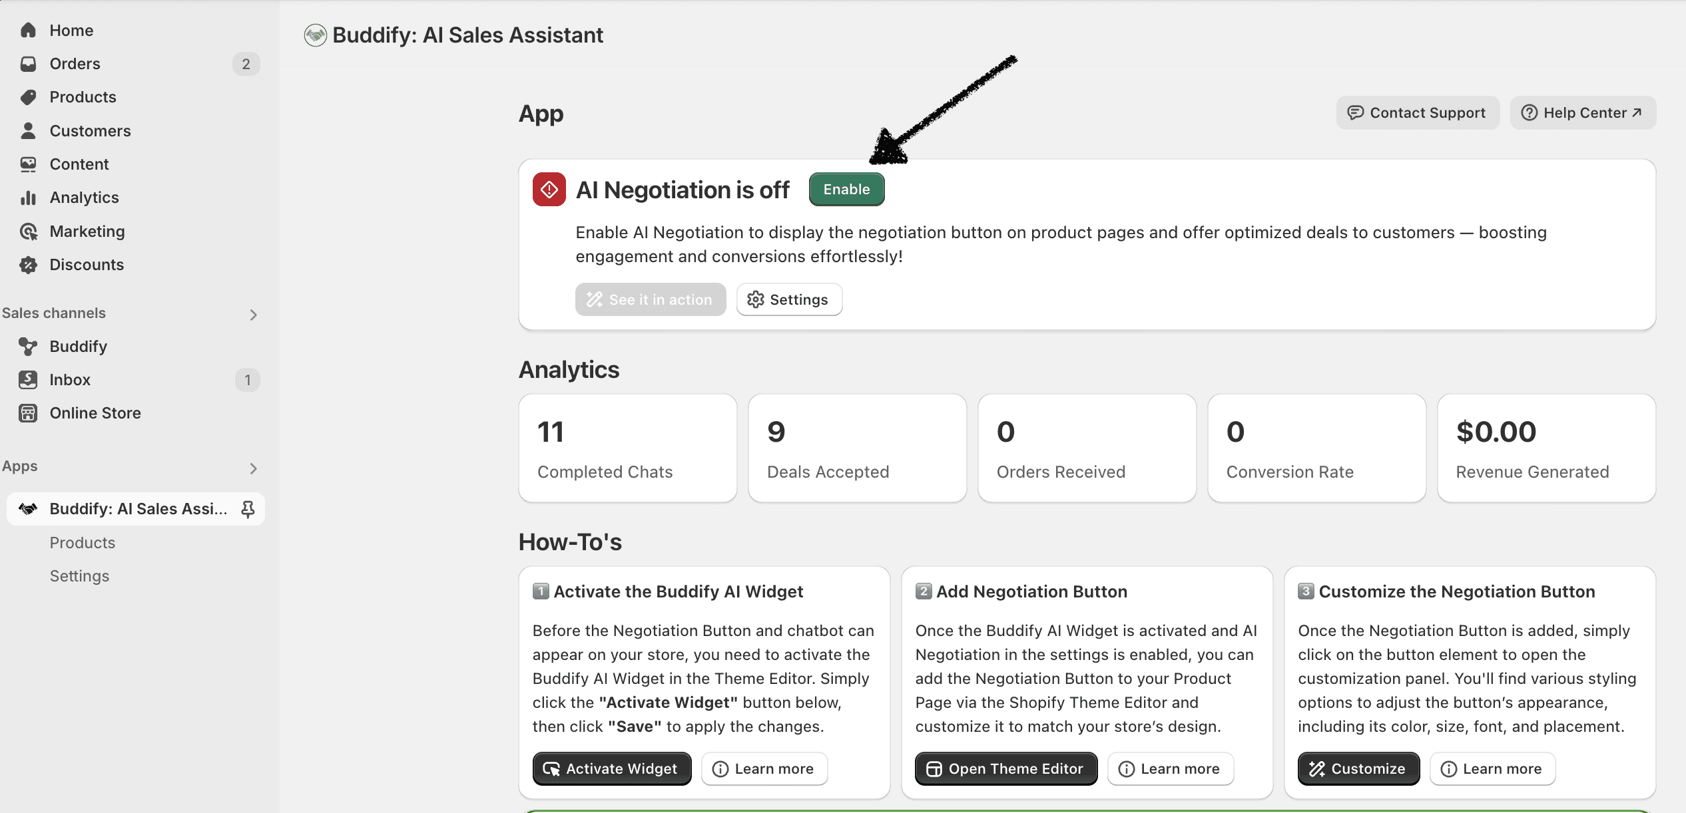Click the 'Add Negotiation Button' heading
The height and width of the screenshot is (813, 1686).
(x=1031, y=591)
